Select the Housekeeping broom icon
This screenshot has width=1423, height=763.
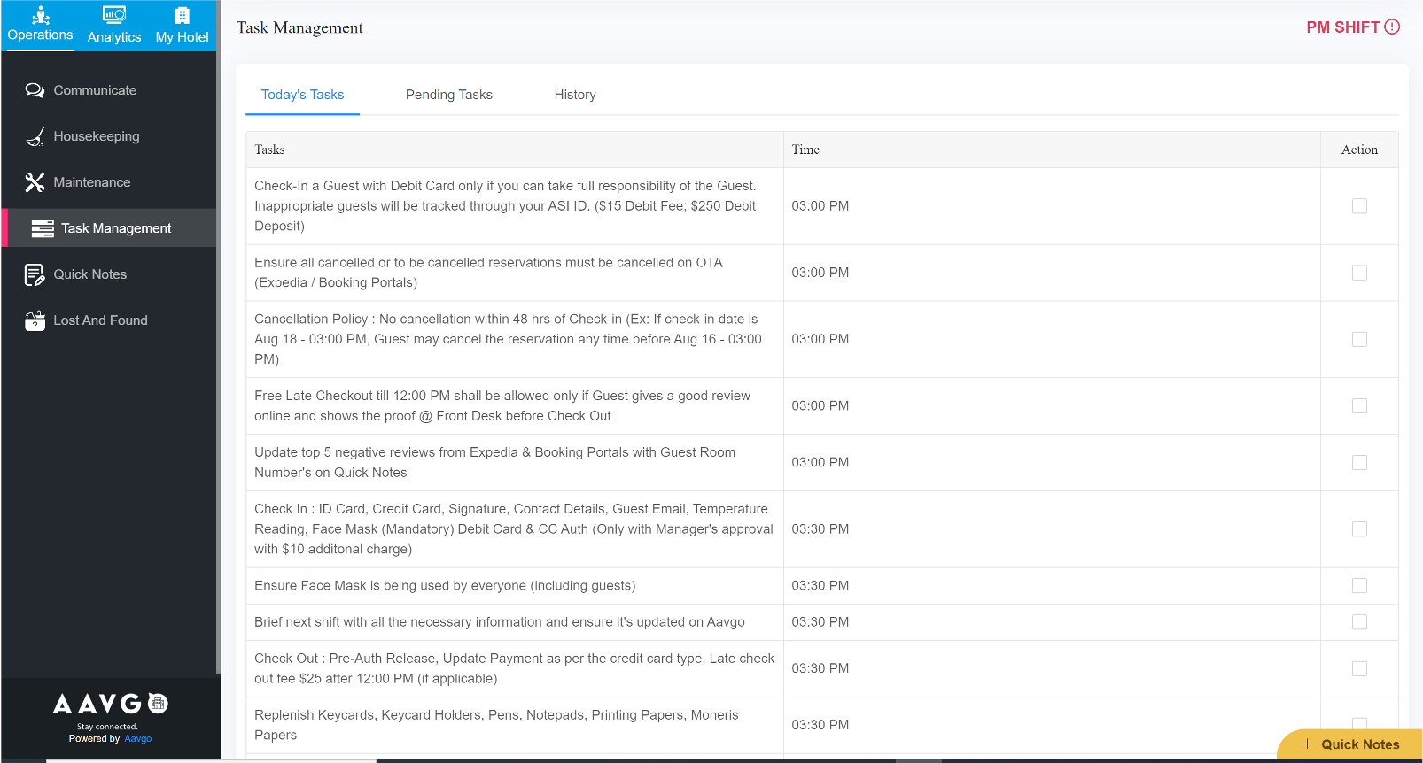pos(35,136)
